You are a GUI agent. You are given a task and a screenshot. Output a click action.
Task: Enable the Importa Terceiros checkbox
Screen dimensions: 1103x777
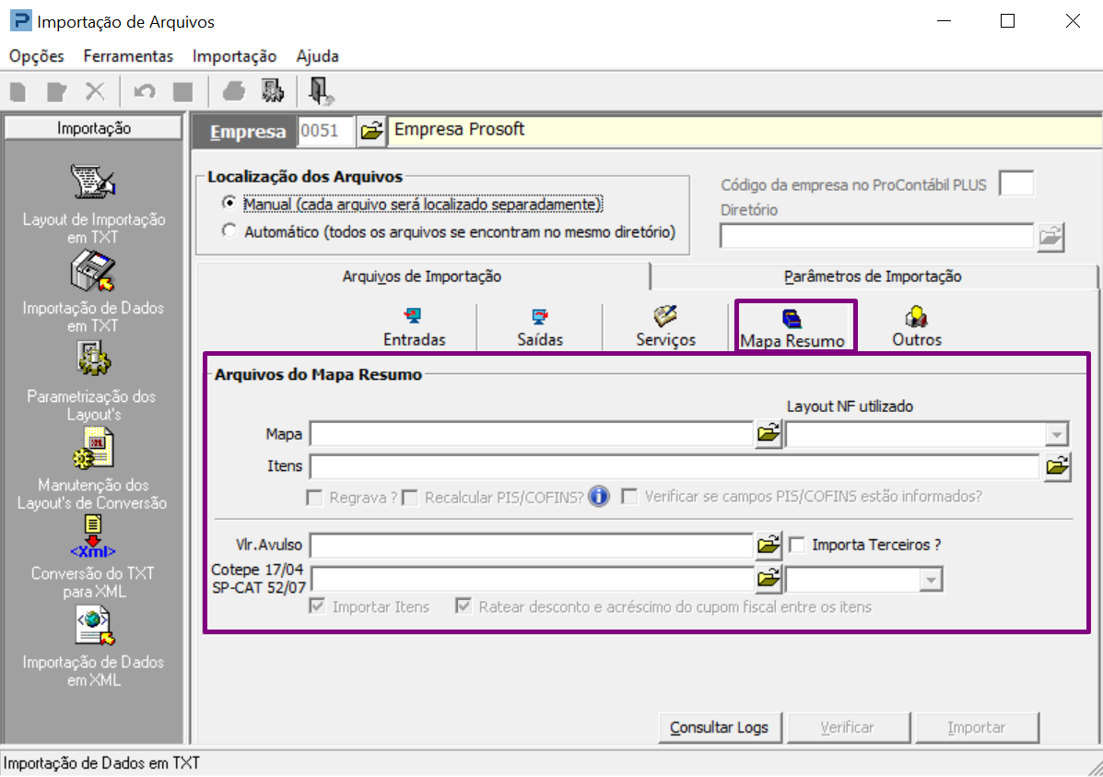tap(797, 545)
